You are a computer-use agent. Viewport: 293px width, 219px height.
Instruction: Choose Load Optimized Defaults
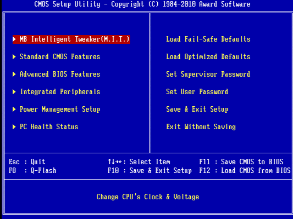[x=208, y=57]
